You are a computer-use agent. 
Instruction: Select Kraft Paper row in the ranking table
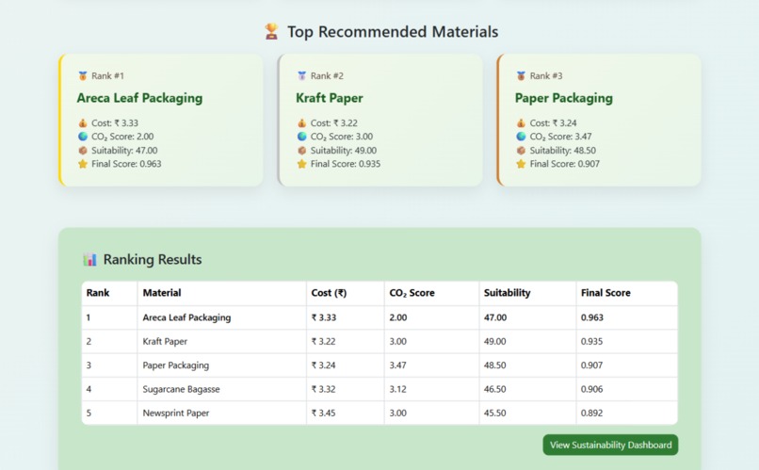pyautogui.click(x=379, y=341)
